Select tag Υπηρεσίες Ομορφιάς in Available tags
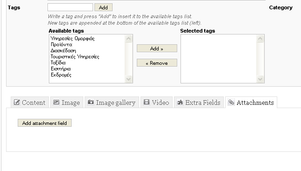This screenshot has width=301, height=171. [x=87, y=39]
